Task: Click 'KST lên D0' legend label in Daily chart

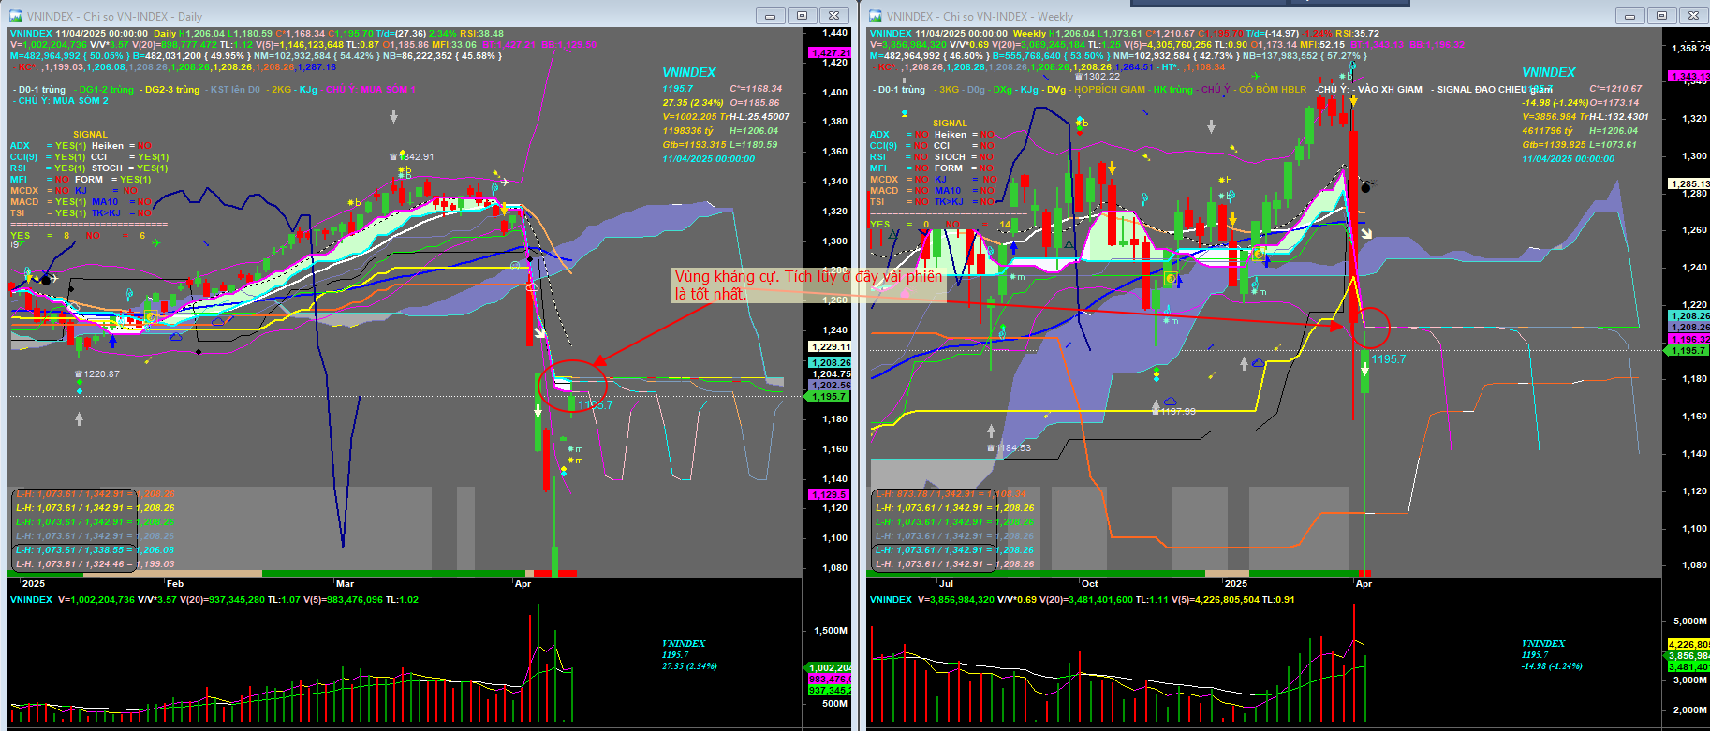Action: click(x=235, y=90)
